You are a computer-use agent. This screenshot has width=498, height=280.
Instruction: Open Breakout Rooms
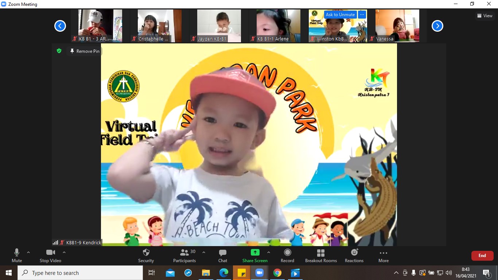point(321,255)
